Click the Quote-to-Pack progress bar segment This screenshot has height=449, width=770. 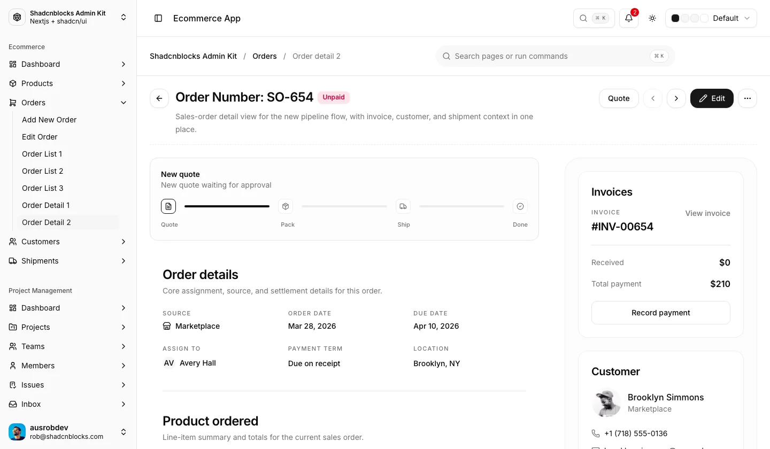click(227, 206)
